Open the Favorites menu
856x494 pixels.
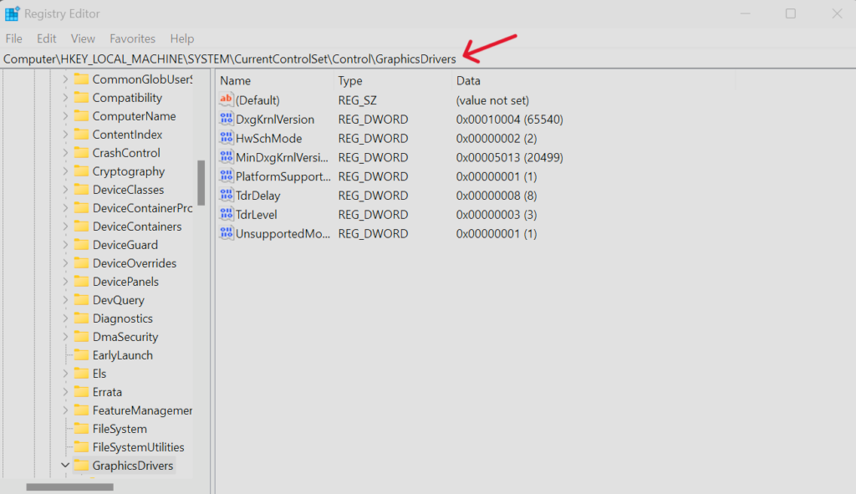click(x=133, y=38)
